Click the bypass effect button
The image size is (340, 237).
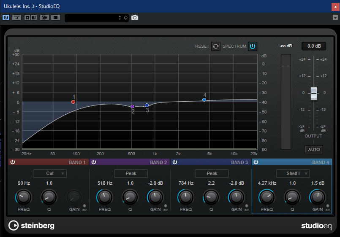pos(17,18)
